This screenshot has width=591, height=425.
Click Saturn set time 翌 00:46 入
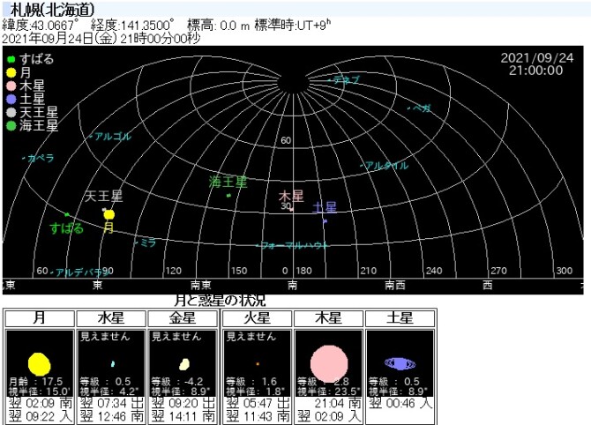click(400, 404)
